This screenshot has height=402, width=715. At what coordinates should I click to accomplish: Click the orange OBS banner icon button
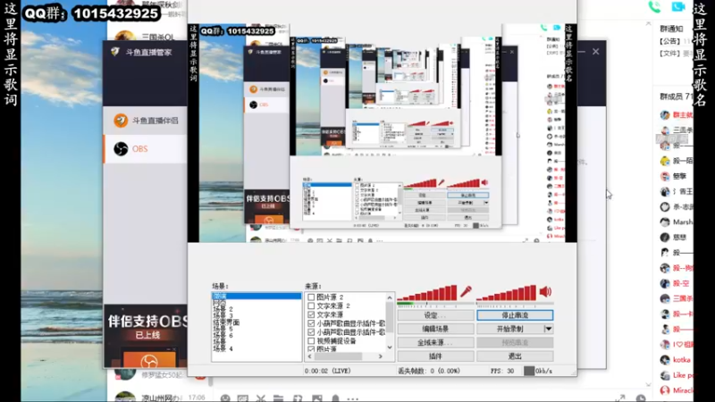tap(149, 360)
